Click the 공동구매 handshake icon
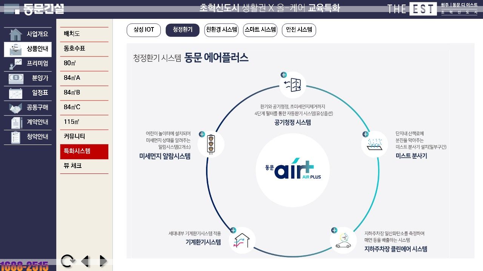This screenshot has width=483, height=271. (15, 108)
